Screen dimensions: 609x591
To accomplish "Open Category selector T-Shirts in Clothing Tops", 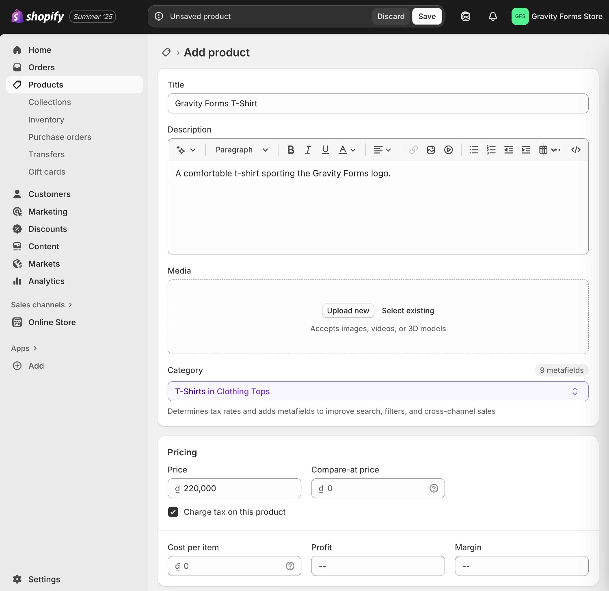I will tap(378, 391).
